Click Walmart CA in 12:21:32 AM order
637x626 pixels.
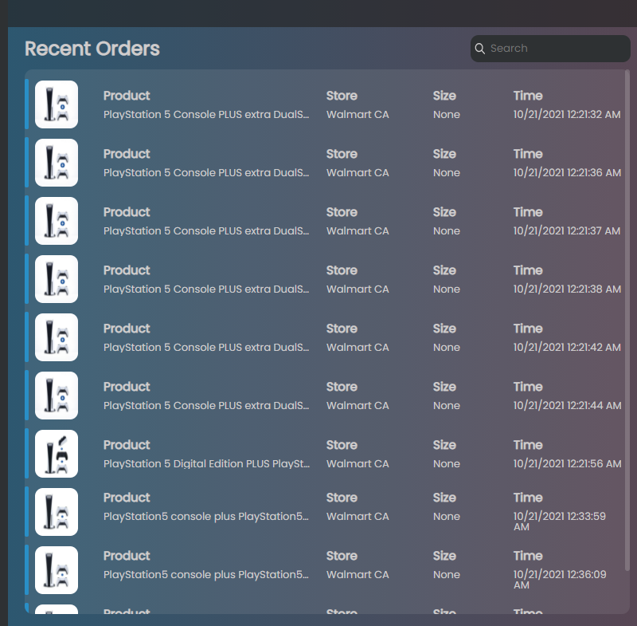click(358, 115)
